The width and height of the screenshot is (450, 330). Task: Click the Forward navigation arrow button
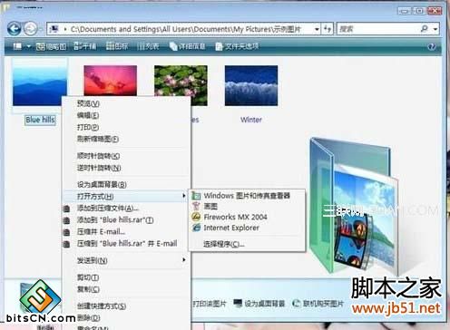pos(30,29)
